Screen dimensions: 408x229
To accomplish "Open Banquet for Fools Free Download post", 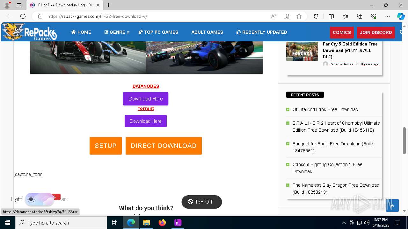I will (x=333, y=147).
